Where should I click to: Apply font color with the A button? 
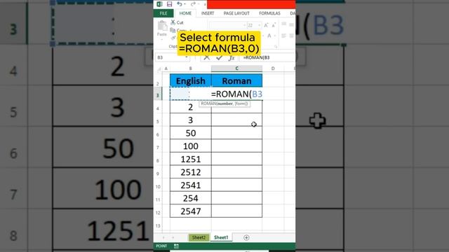pos(269,36)
